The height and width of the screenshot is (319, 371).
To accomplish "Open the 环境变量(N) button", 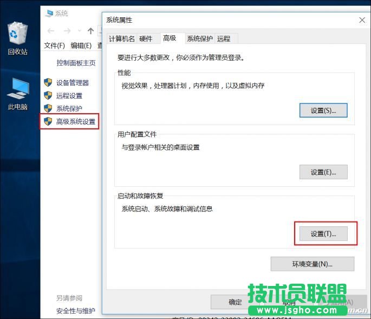I will point(312,264).
